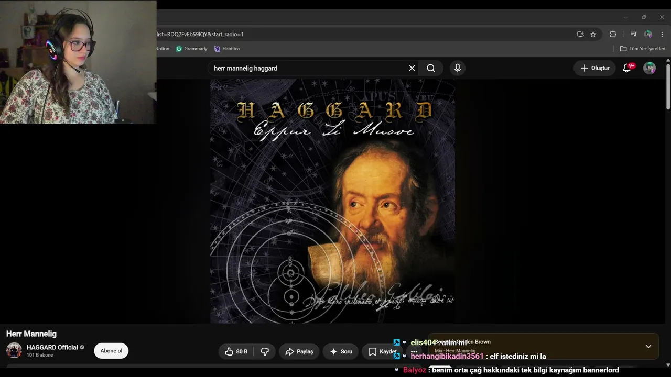671x377 pixels.
Task: Open the YouTube account avatar menu
Action: pos(650,68)
